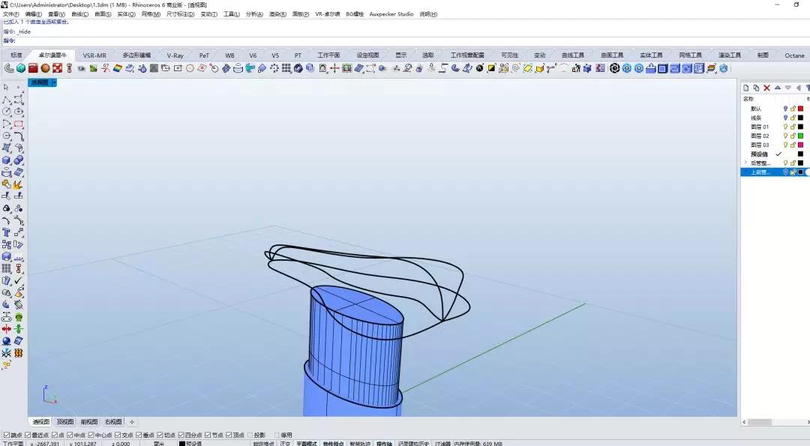Select the polyline tool in left sidebar
The width and height of the screenshot is (810, 446).
pyautogui.click(x=6, y=100)
